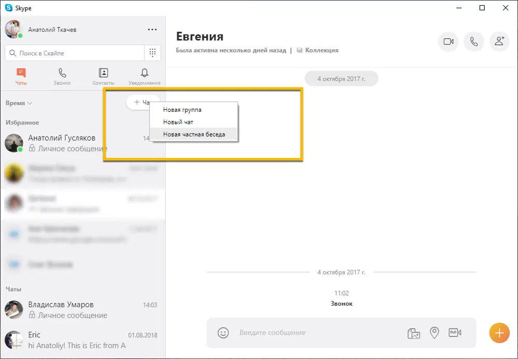Switch to the Чаты tab

[x=21, y=77]
